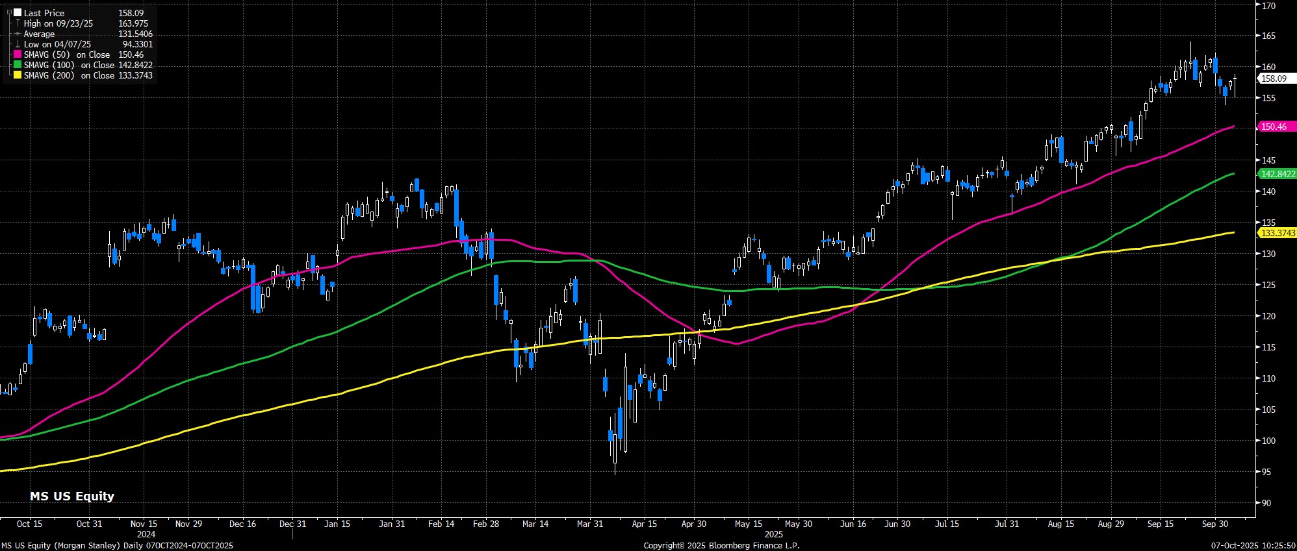Click the white Last Price legend swatch
This screenshot has width=1297, height=551.
pyautogui.click(x=18, y=13)
